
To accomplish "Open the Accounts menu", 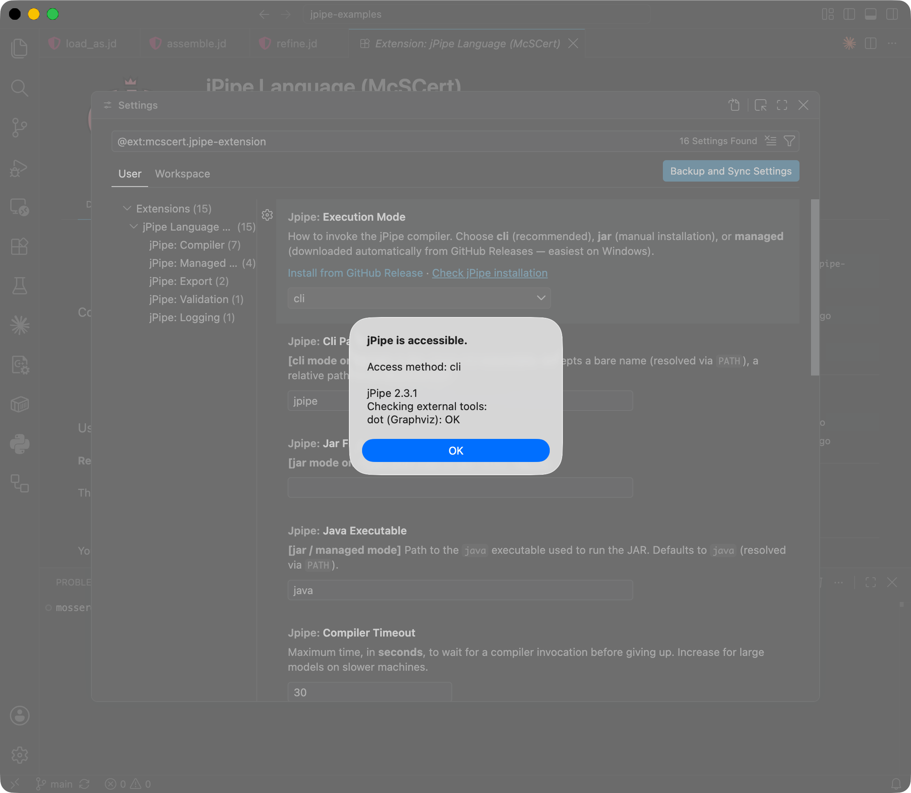I will coord(19,716).
